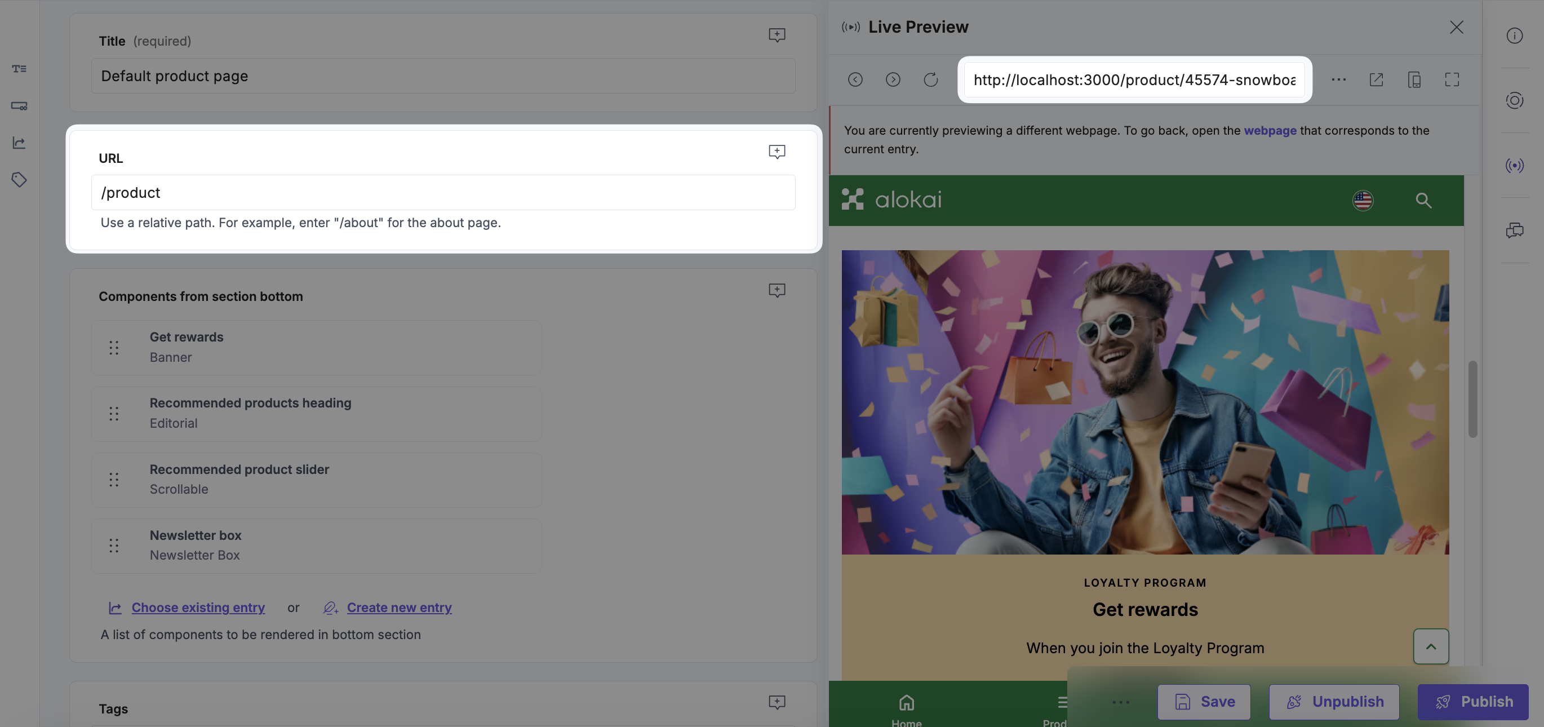Click Home icon in preview bottom nav
Screen dimensions: 1544x727
coord(907,702)
